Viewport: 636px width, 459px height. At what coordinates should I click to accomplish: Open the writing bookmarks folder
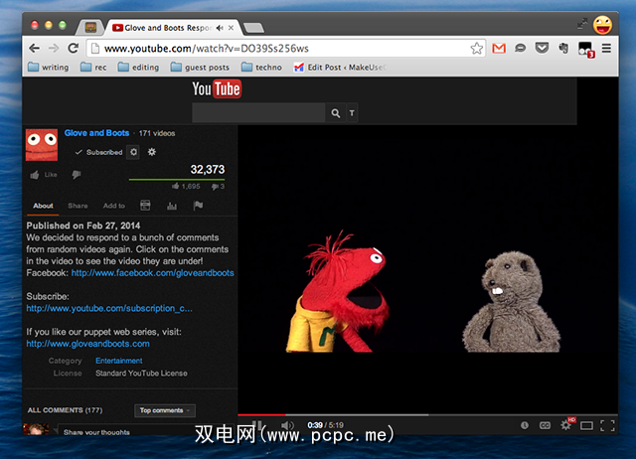tap(49, 67)
